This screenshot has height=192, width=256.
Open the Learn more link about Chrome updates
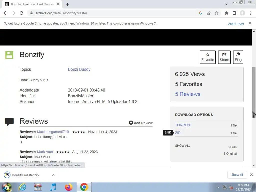(x=236, y=23)
